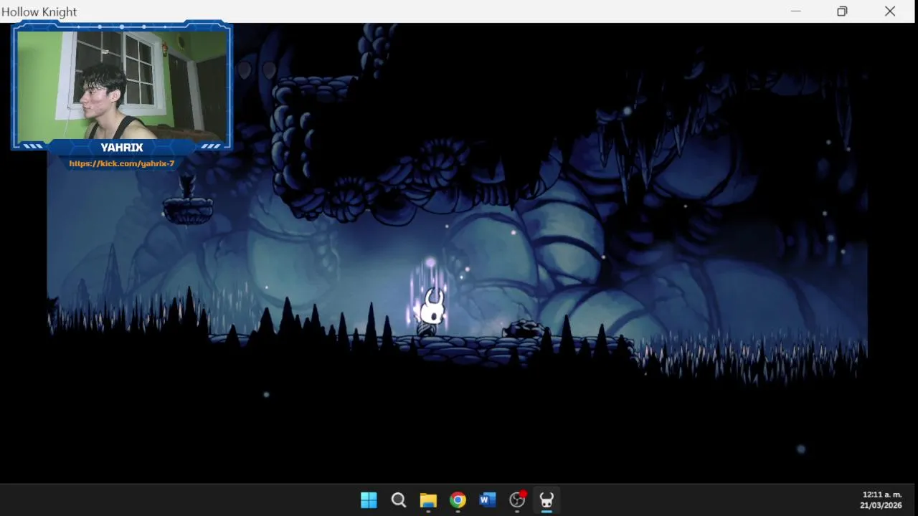Click the Knight character
Screen dimensions: 918x516
coord(431,312)
